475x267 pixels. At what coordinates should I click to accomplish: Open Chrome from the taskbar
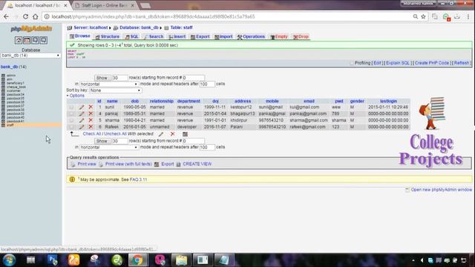(137, 260)
